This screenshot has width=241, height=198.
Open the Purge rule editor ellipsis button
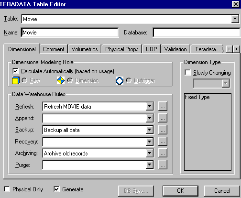[x=163, y=165]
